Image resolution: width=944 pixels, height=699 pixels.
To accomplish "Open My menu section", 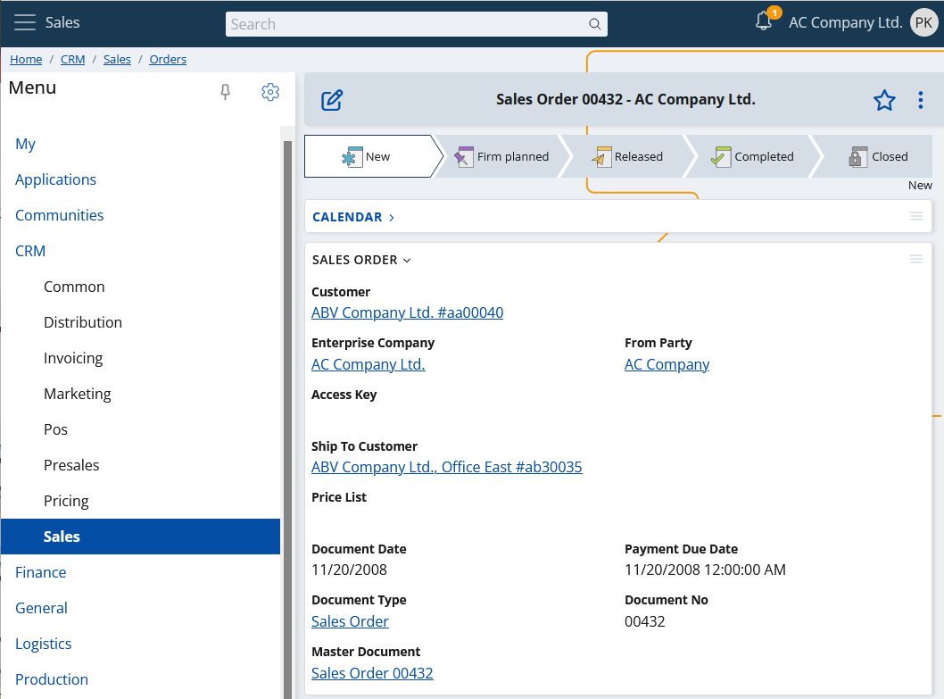I will 25,144.
